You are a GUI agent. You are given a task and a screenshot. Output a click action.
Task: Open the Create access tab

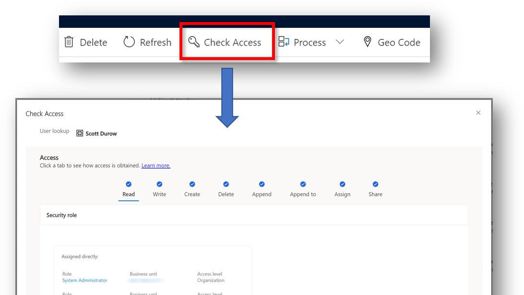[192, 194]
